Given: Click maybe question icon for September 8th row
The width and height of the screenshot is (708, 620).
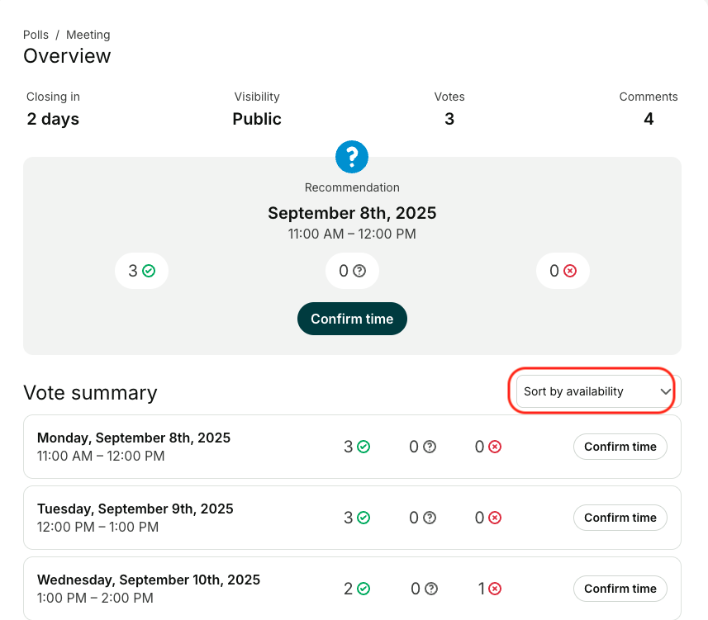Looking at the screenshot, I should 430,447.
